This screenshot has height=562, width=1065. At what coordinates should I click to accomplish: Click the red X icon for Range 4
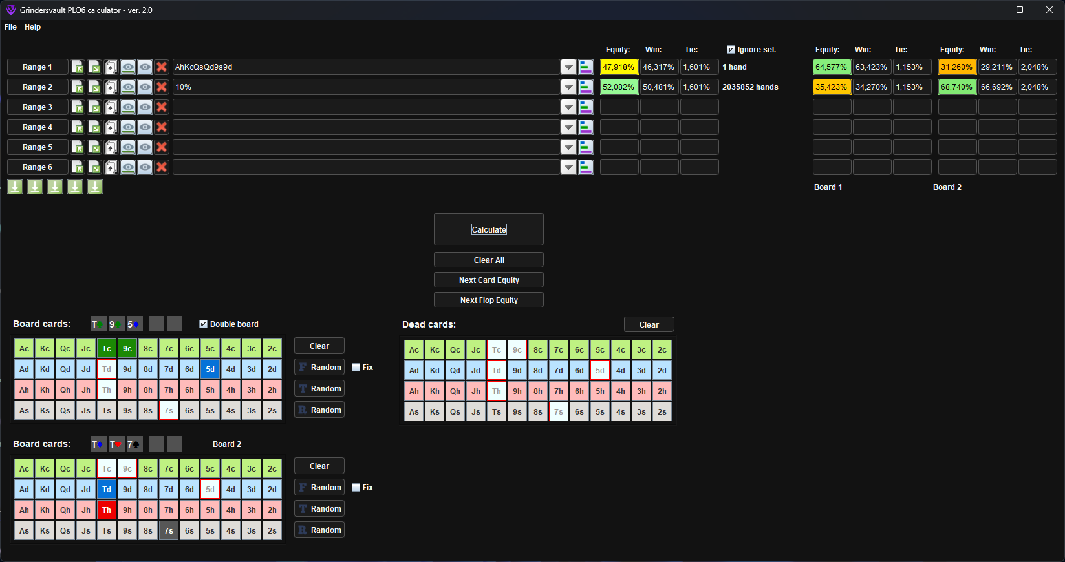click(162, 127)
